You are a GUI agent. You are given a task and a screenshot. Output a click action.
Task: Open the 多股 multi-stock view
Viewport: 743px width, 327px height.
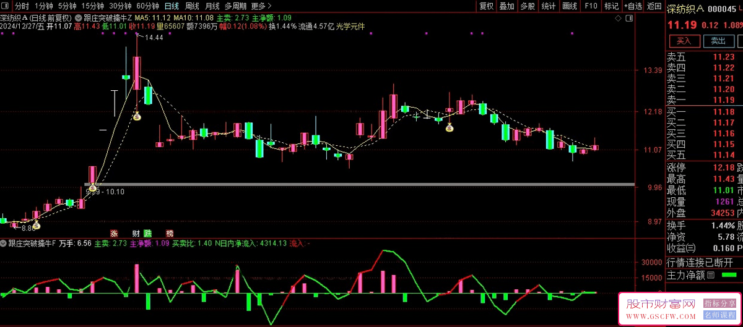[528, 6]
